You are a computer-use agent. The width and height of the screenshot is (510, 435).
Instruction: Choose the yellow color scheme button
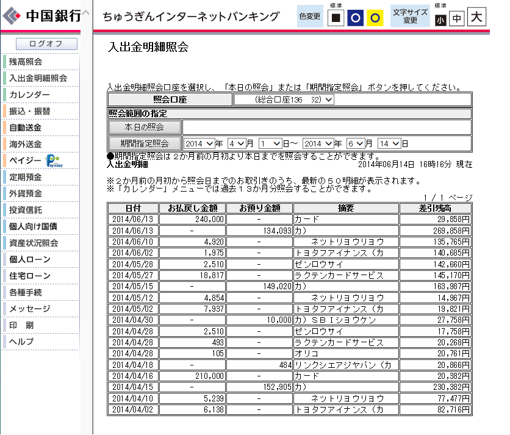[375, 18]
